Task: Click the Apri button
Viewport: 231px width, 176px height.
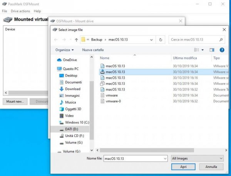Action: tap(183, 167)
